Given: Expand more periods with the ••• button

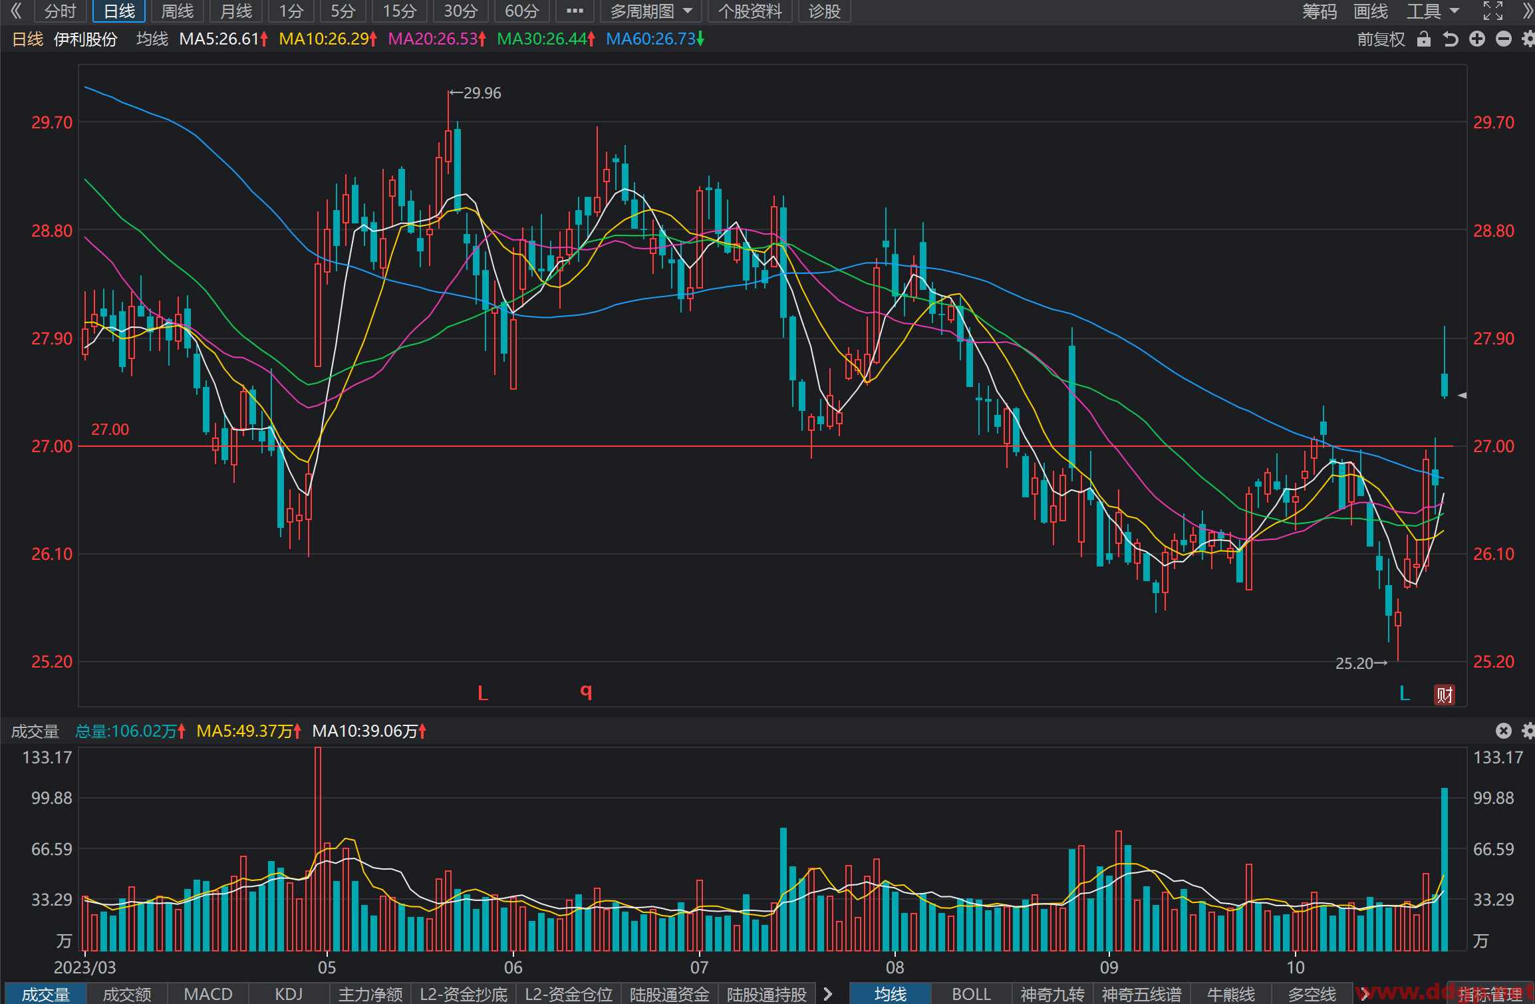Looking at the screenshot, I should pyautogui.click(x=575, y=11).
